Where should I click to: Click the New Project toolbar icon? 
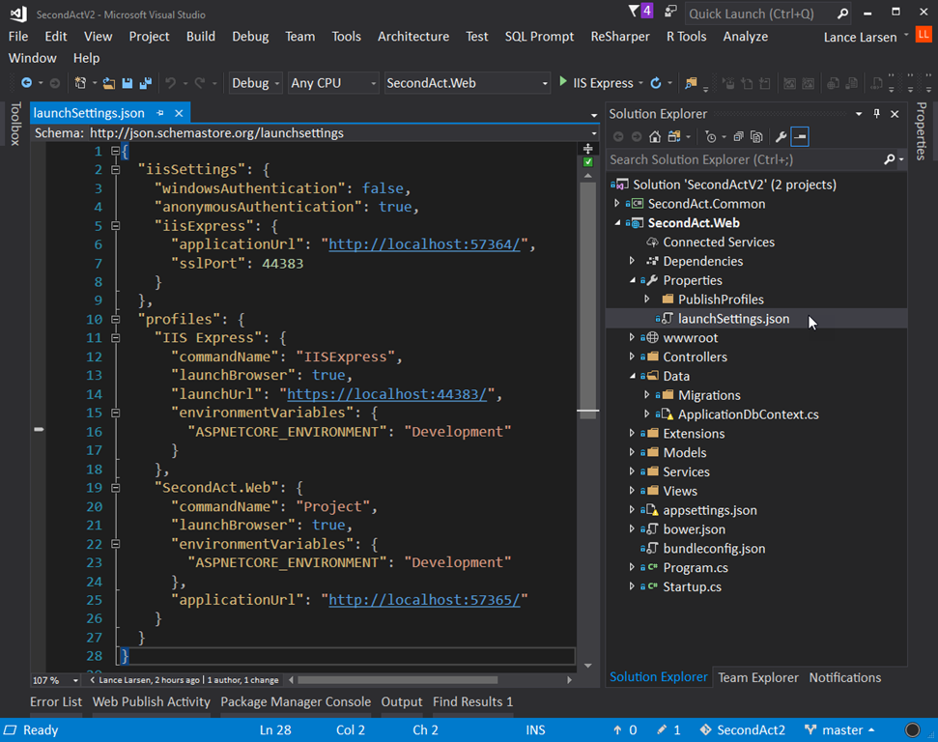click(x=80, y=83)
